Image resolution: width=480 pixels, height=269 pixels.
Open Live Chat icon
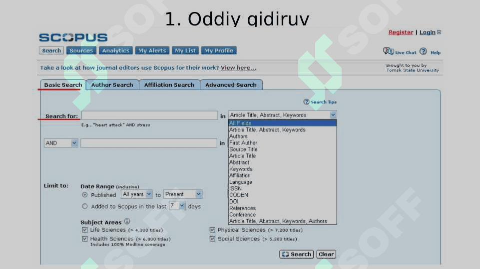tap(389, 51)
